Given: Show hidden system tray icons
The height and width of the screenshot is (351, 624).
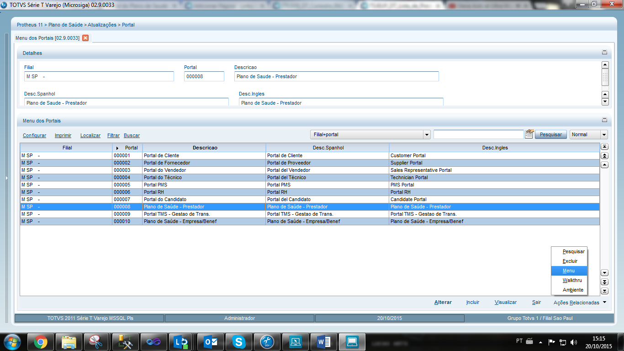Looking at the screenshot, I should pyautogui.click(x=541, y=342).
